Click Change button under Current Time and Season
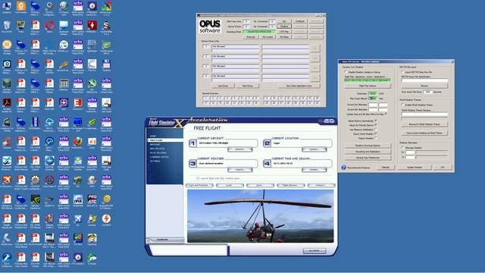 pyautogui.click(x=314, y=170)
